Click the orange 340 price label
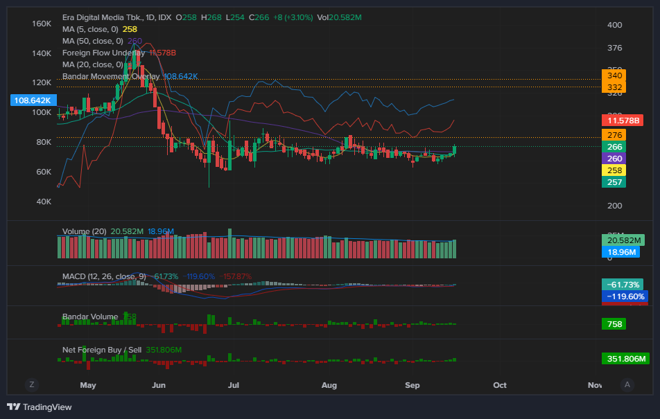This screenshot has width=660, height=419. point(614,75)
